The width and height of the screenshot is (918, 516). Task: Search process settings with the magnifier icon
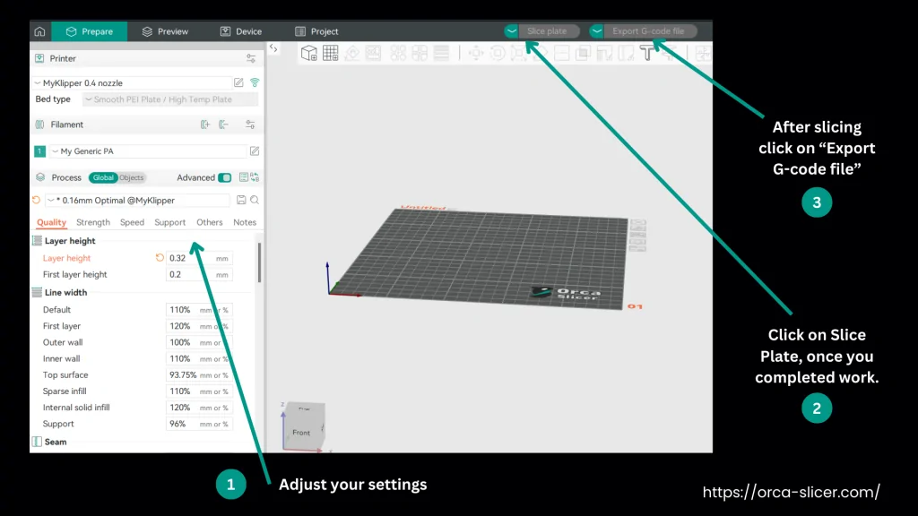pyautogui.click(x=255, y=200)
